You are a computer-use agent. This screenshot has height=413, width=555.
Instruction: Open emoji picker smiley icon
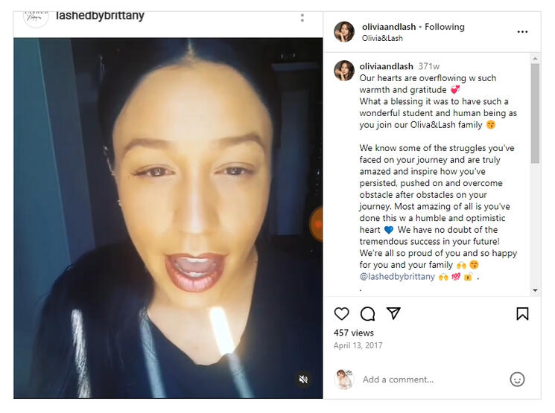pos(517,380)
